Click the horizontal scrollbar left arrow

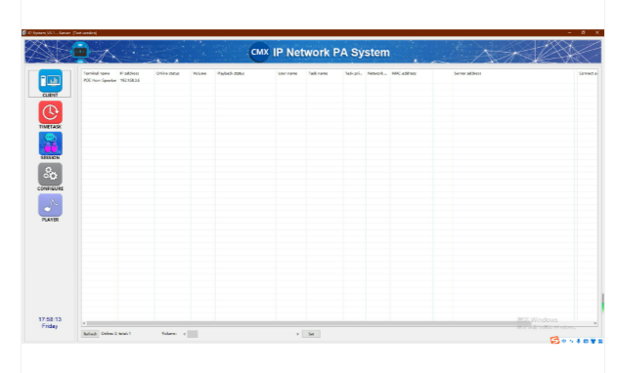84,323
